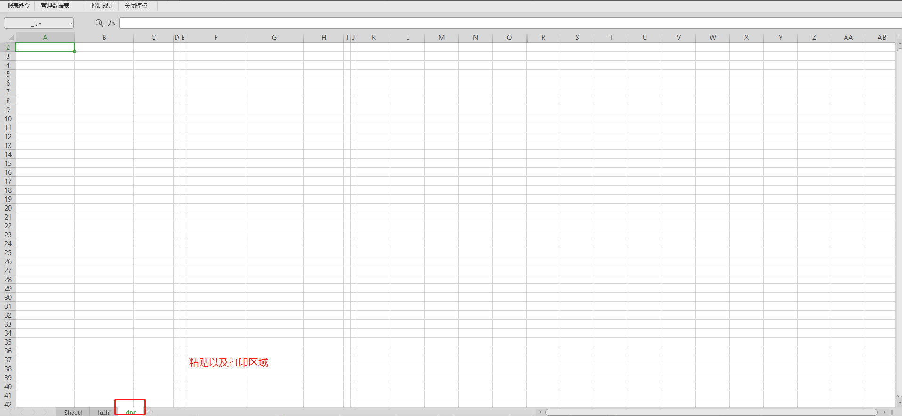Screen dimensions: 902x416
Task: Click the horizontal scrollbar right arrow
Action: click(884, 412)
